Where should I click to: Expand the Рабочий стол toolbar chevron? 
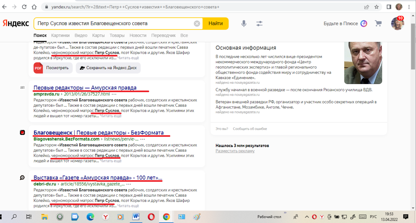pyautogui.click(x=285, y=213)
